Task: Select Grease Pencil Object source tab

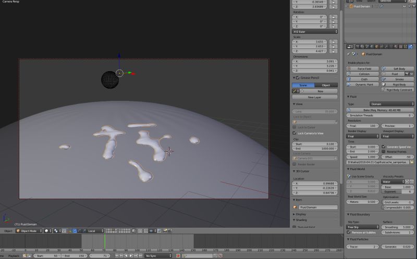Action: click(x=326, y=85)
